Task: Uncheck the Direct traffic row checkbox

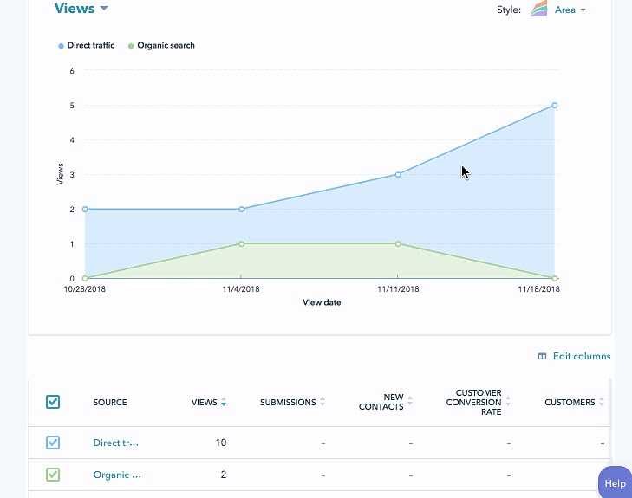Action: [53, 443]
